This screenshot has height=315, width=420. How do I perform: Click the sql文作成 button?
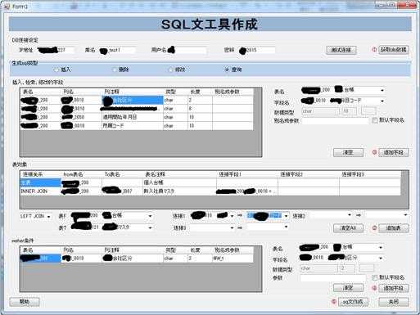pos(353,302)
